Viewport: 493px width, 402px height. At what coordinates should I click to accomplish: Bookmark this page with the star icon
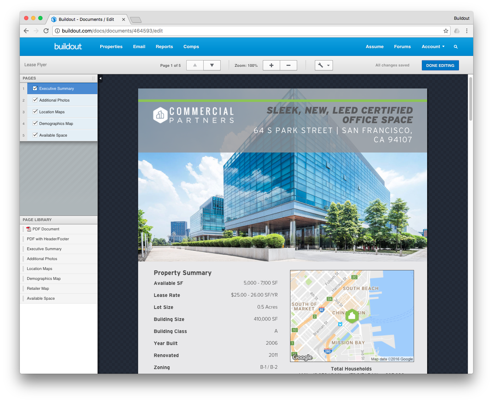point(446,31)
